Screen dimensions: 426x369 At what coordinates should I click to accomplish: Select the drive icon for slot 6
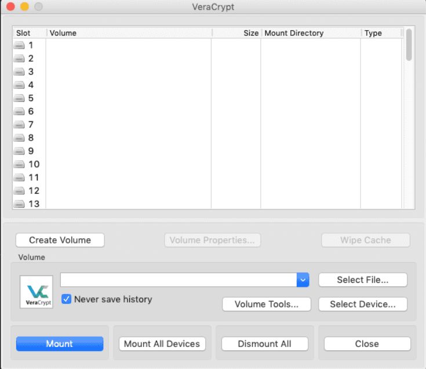(19, 111)
